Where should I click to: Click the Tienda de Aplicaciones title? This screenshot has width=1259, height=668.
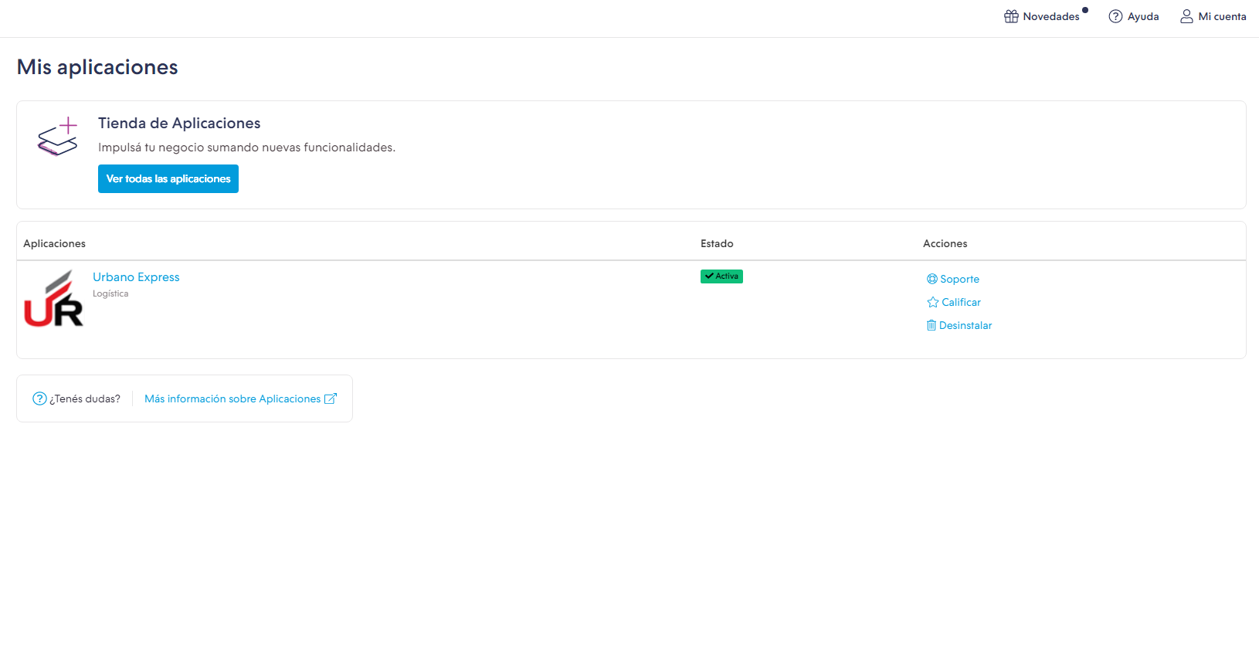pos(179,124)
